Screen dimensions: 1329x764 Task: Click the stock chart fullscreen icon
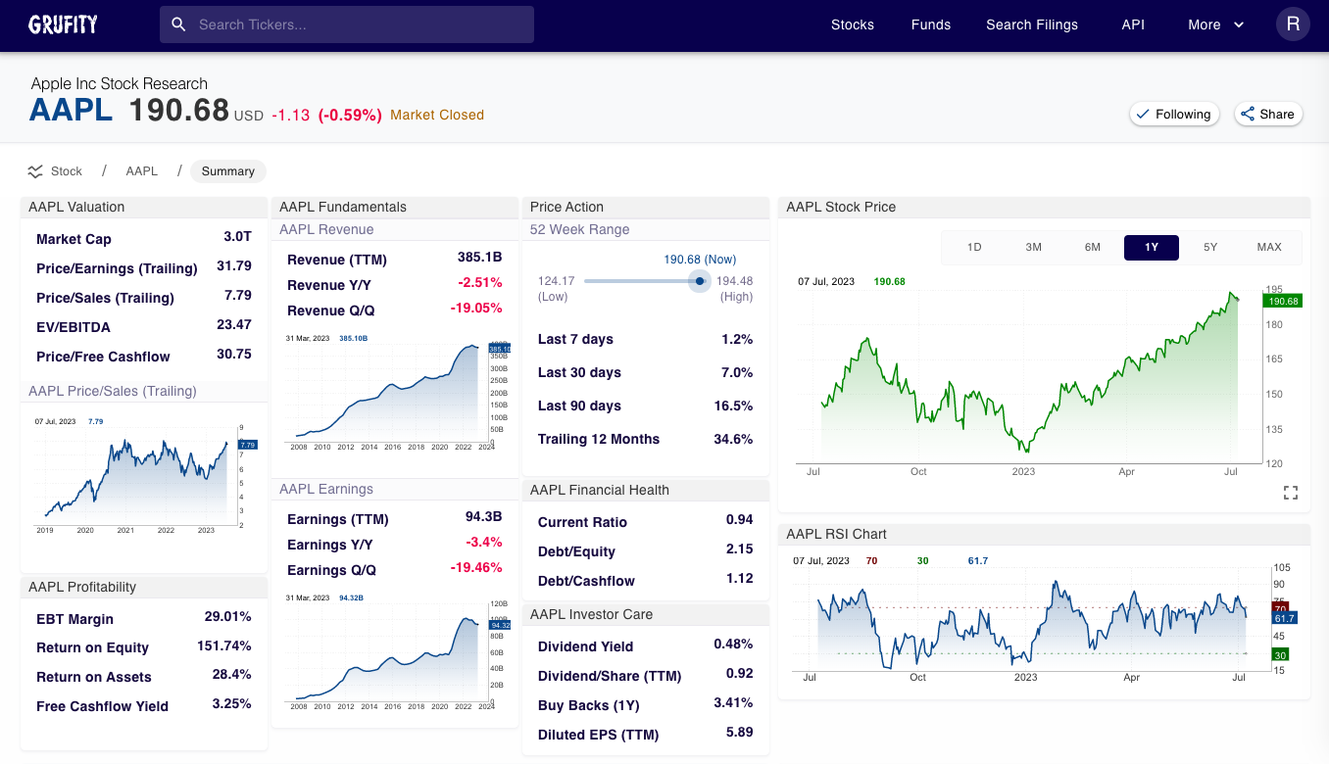click(x=1291, y=493)
